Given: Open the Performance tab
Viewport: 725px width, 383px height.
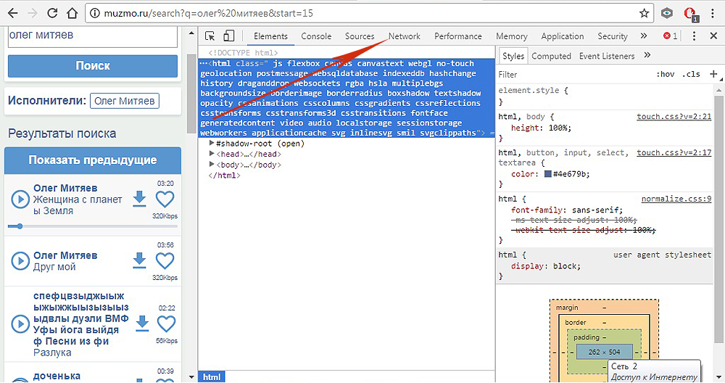Looking at the screenshot, I should pyautogui.click(x=457, y=36).
